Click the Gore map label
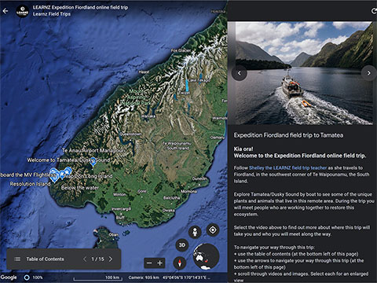 pyautogui.click(x=142, y=191)
